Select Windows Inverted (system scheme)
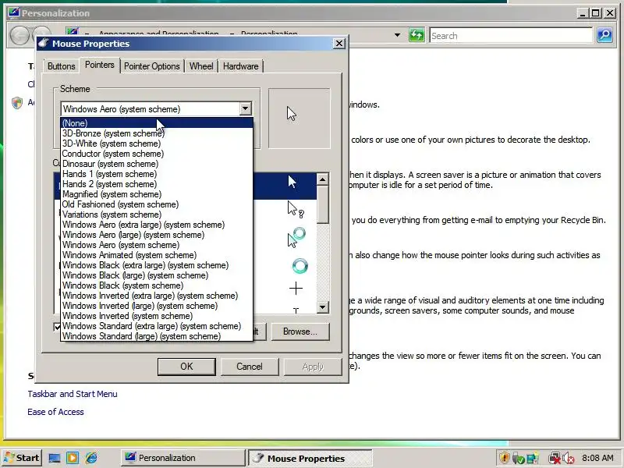Screen dimensions: 624x468 (x=157, y=316)
